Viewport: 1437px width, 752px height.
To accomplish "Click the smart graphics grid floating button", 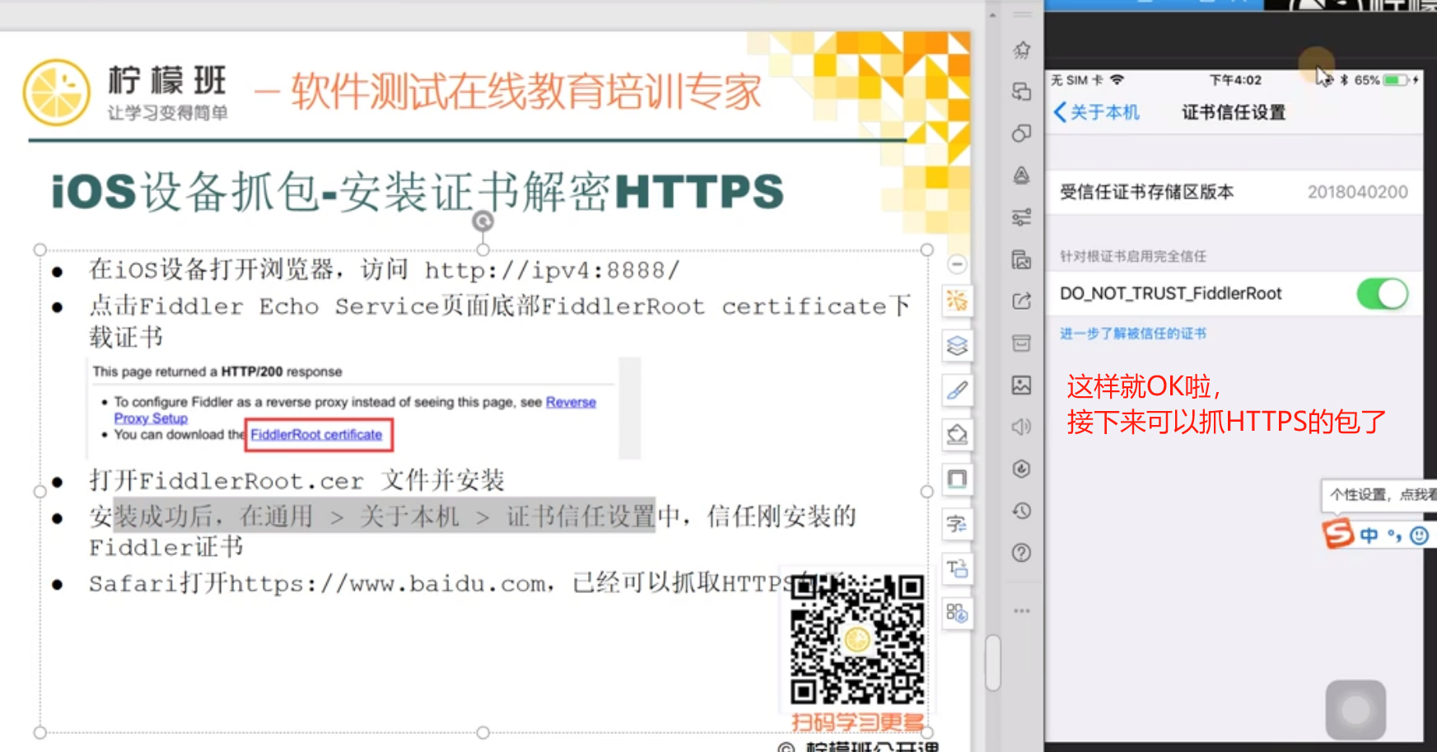I will (957, 613).
